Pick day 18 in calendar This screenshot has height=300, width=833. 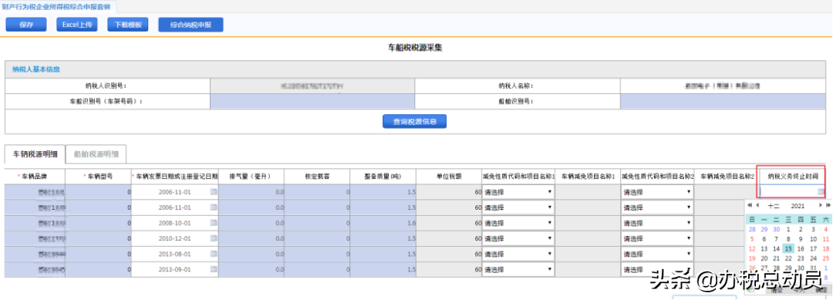point(825,248)
